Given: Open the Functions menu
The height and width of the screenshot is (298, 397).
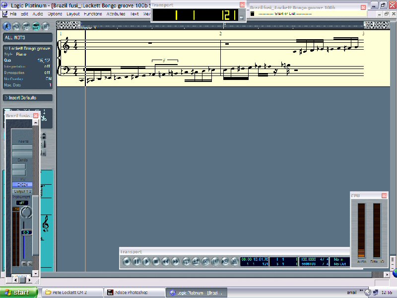Looking at the screenshot, I should coord(93,14).
